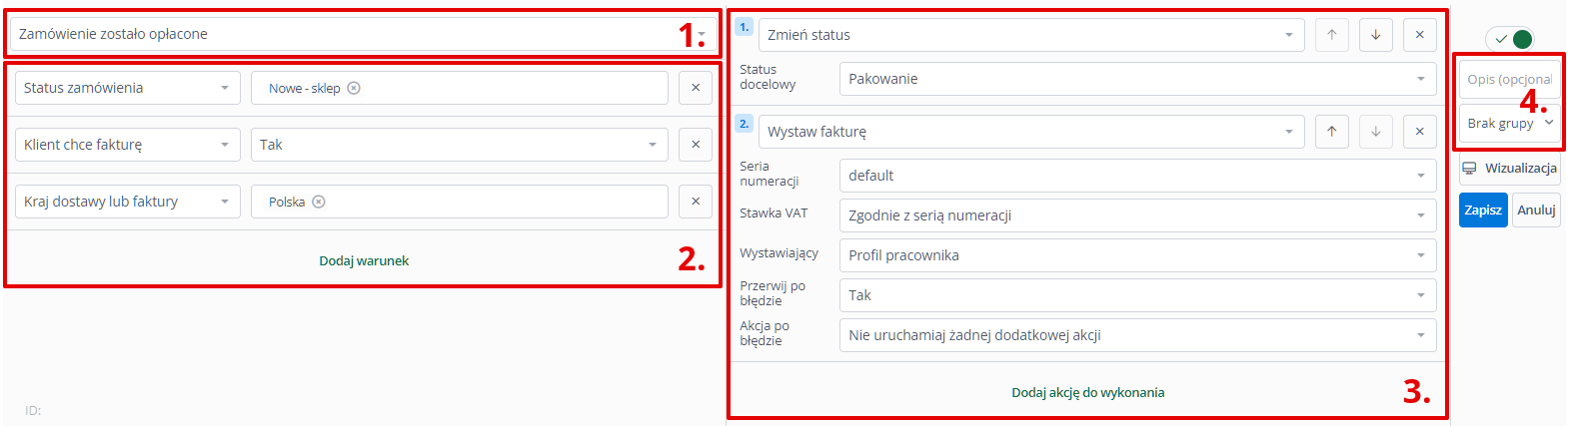Delete the Klient chce fakturę condition
1571x426 pixels.
point(696,145)
